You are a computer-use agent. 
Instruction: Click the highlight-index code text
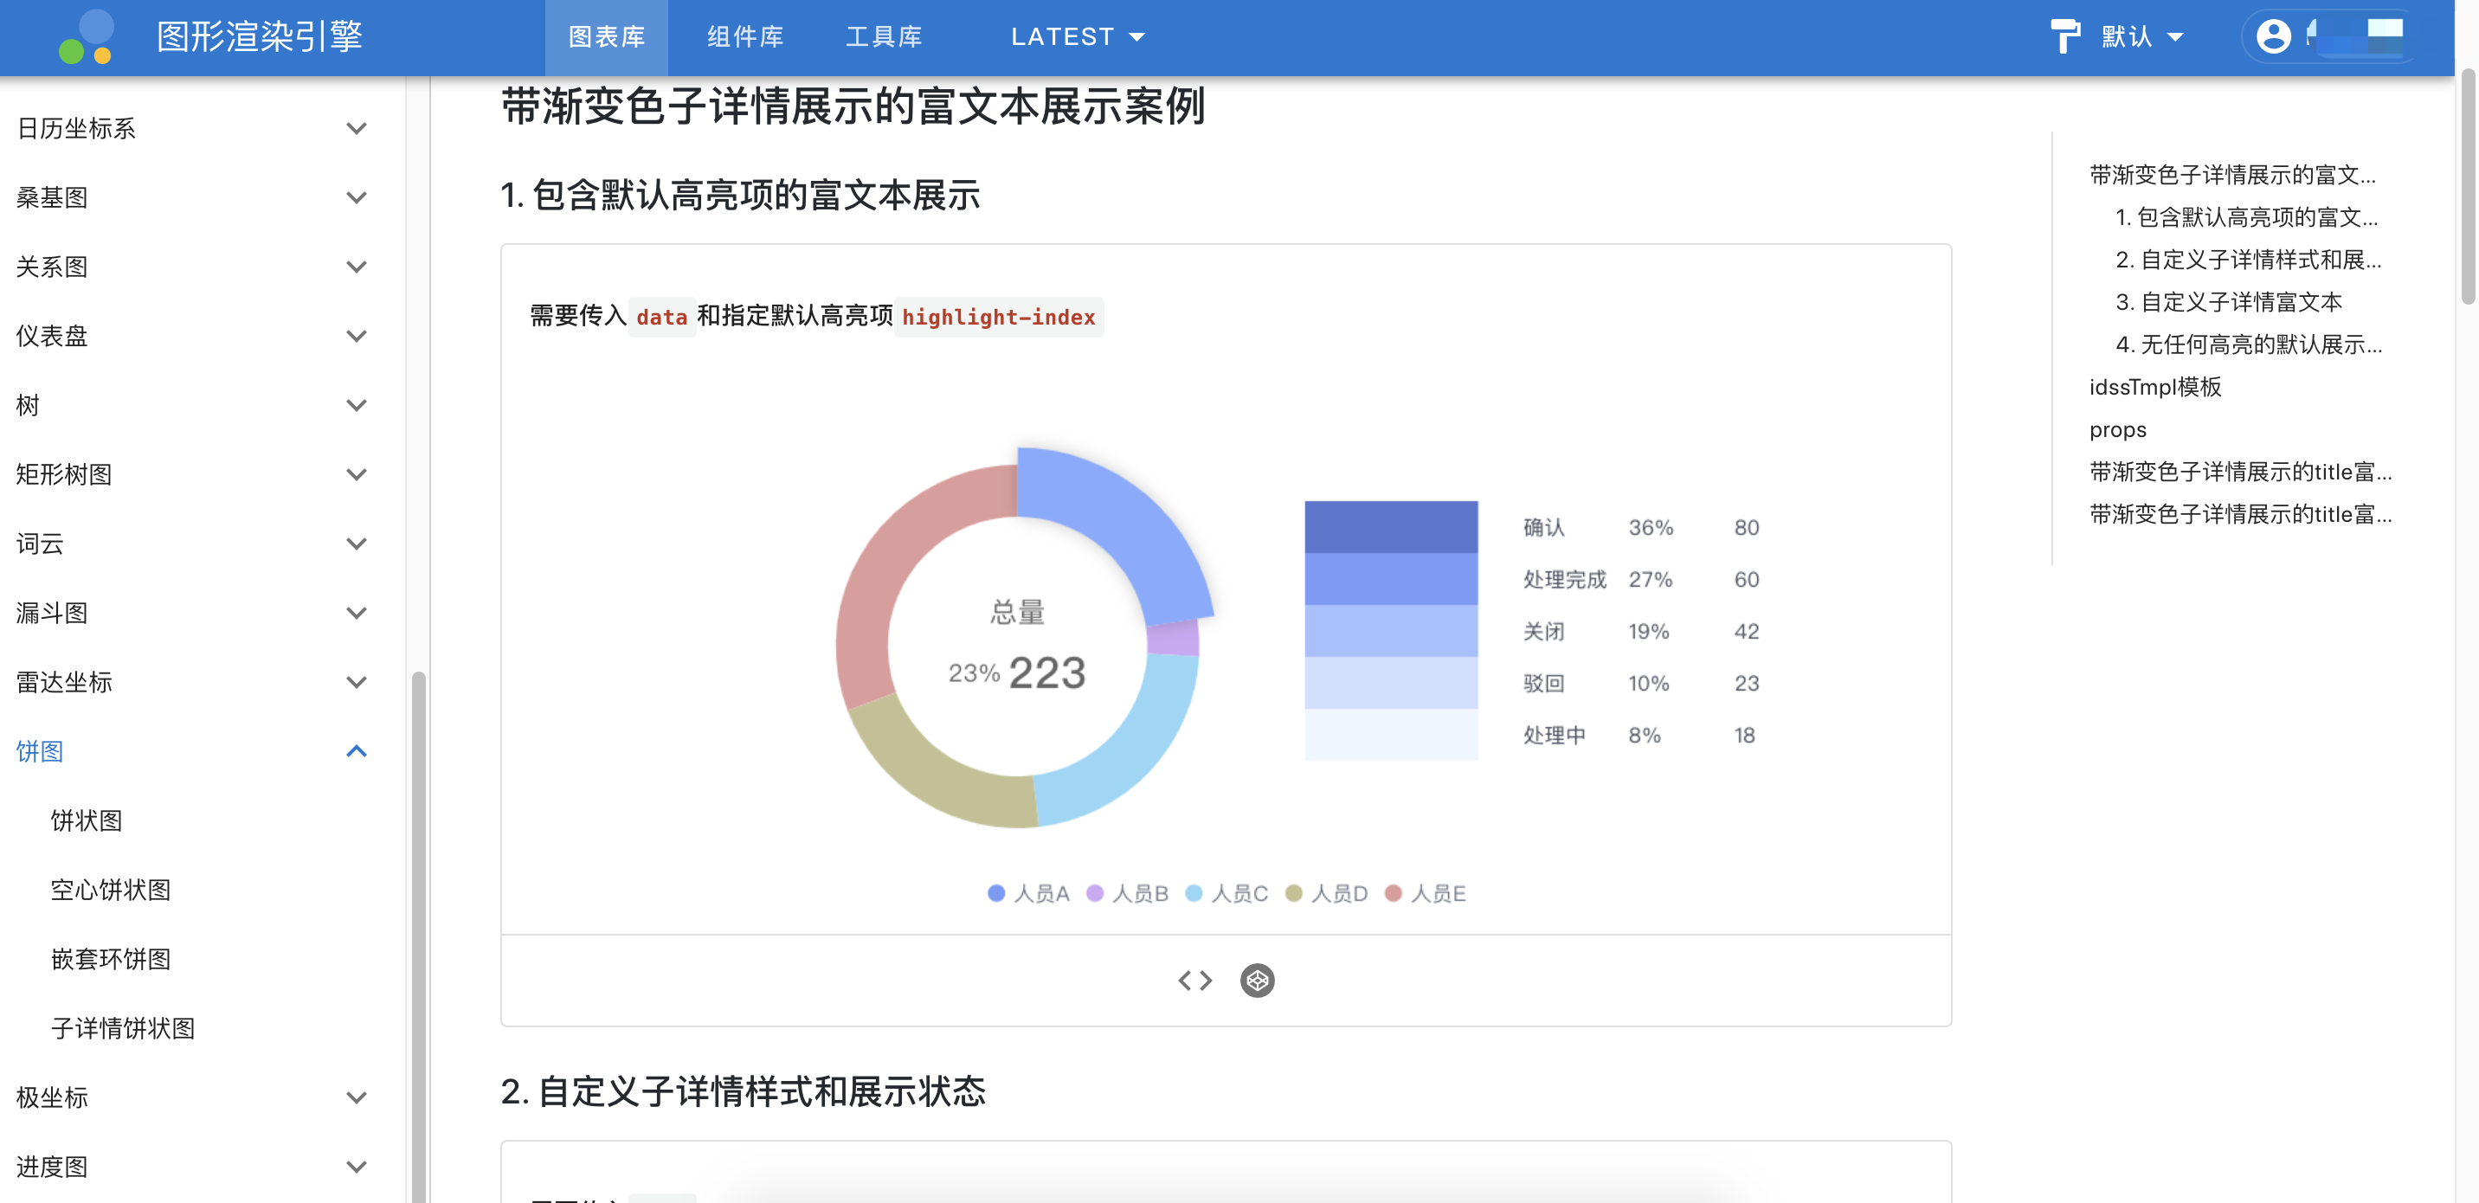click(x=998, y=317)
